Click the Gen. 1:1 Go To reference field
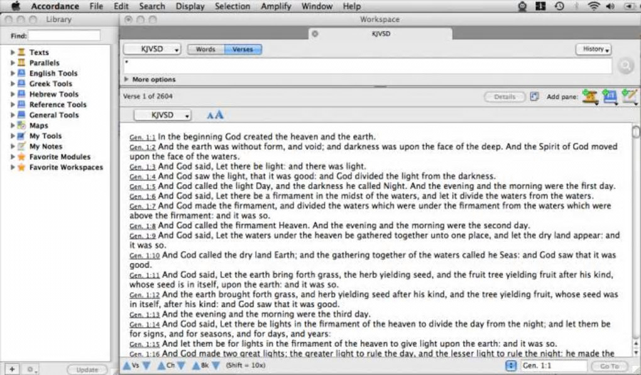 coord(554,366)
